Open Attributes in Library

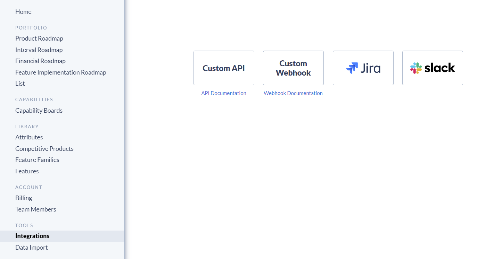click(x=29, y=137)
